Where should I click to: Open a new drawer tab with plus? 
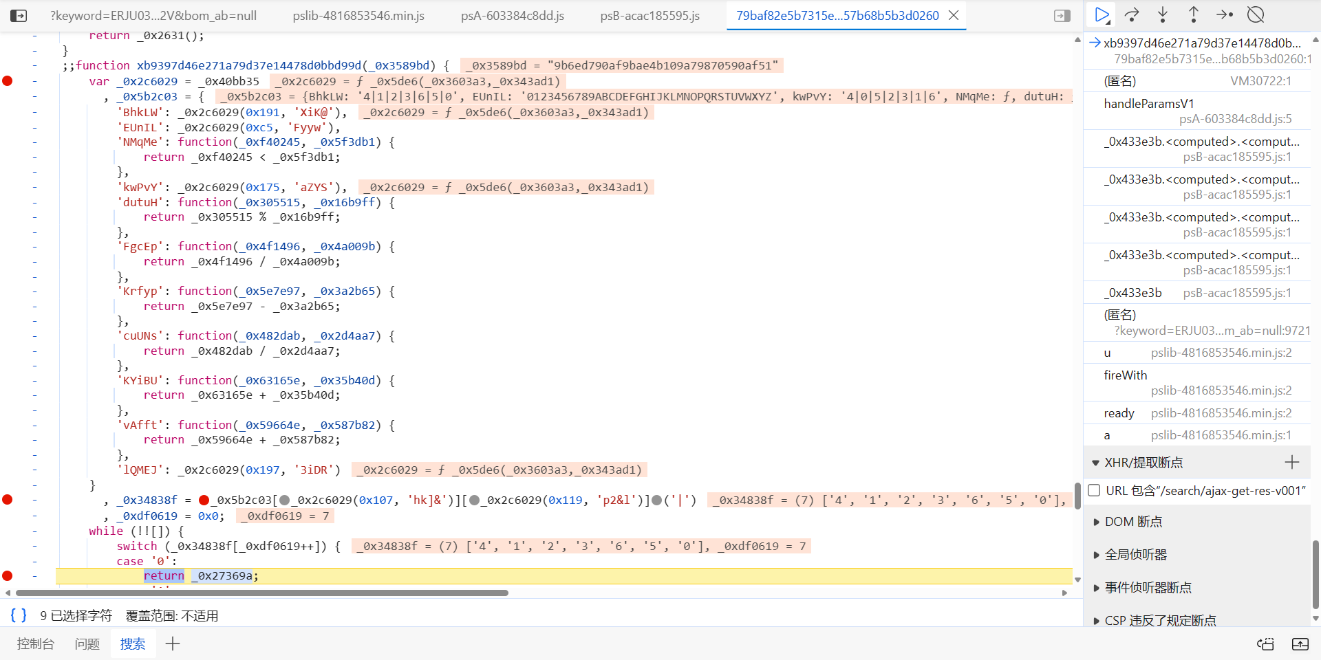tap(173, 643)
